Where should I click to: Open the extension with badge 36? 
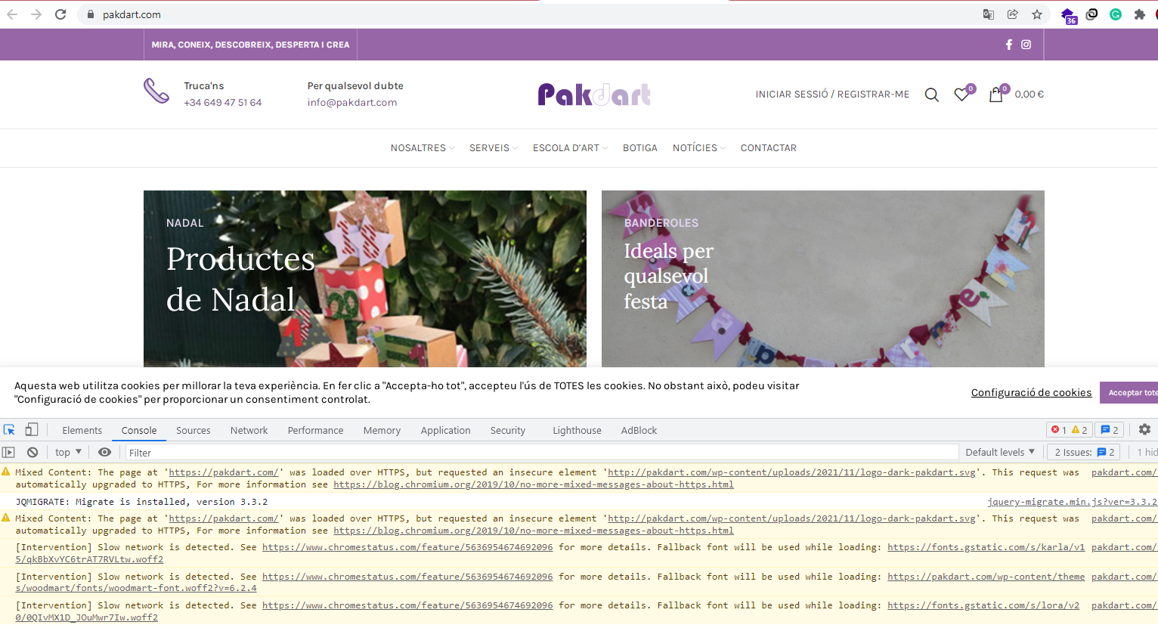[x=1068, y=15]
